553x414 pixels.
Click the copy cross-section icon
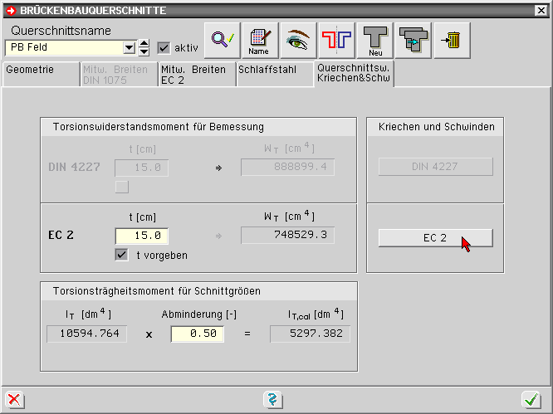point(414,39)
